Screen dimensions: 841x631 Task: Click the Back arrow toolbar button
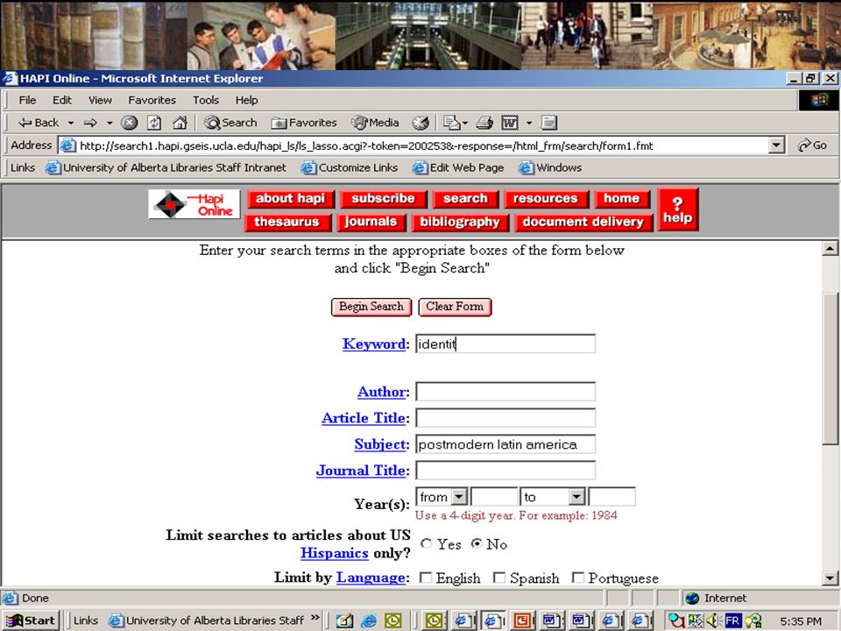[x=38, y=123]
